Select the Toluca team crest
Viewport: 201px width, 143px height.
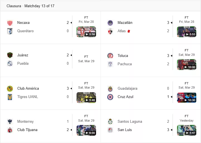tap(110, 56)
